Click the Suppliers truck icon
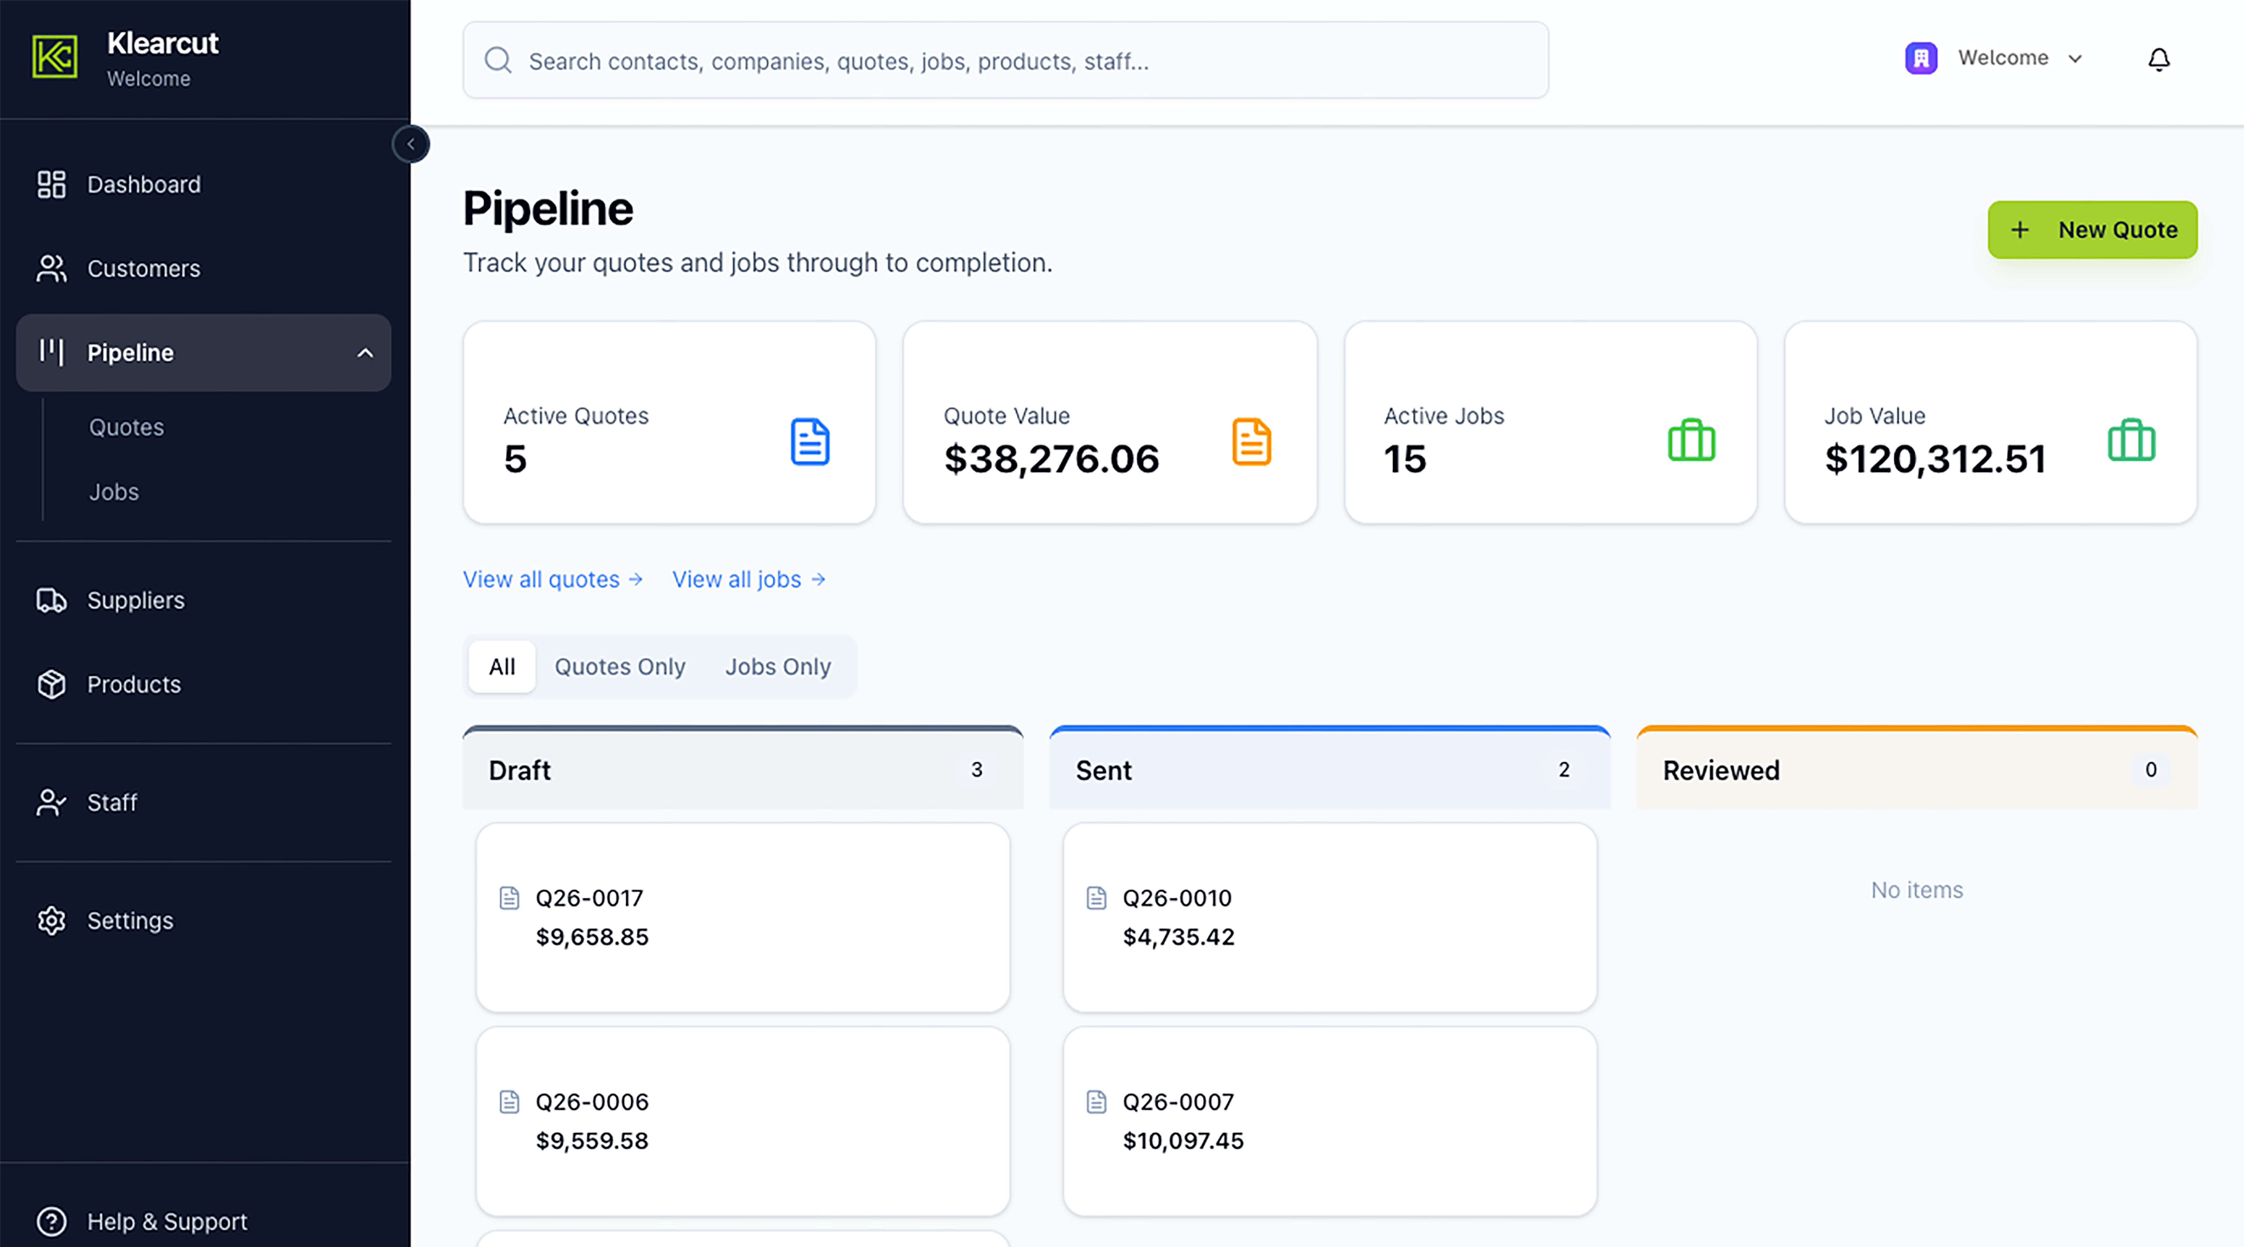Image resolution: width=2244 pixels, height=1247 pixels. 51,600
